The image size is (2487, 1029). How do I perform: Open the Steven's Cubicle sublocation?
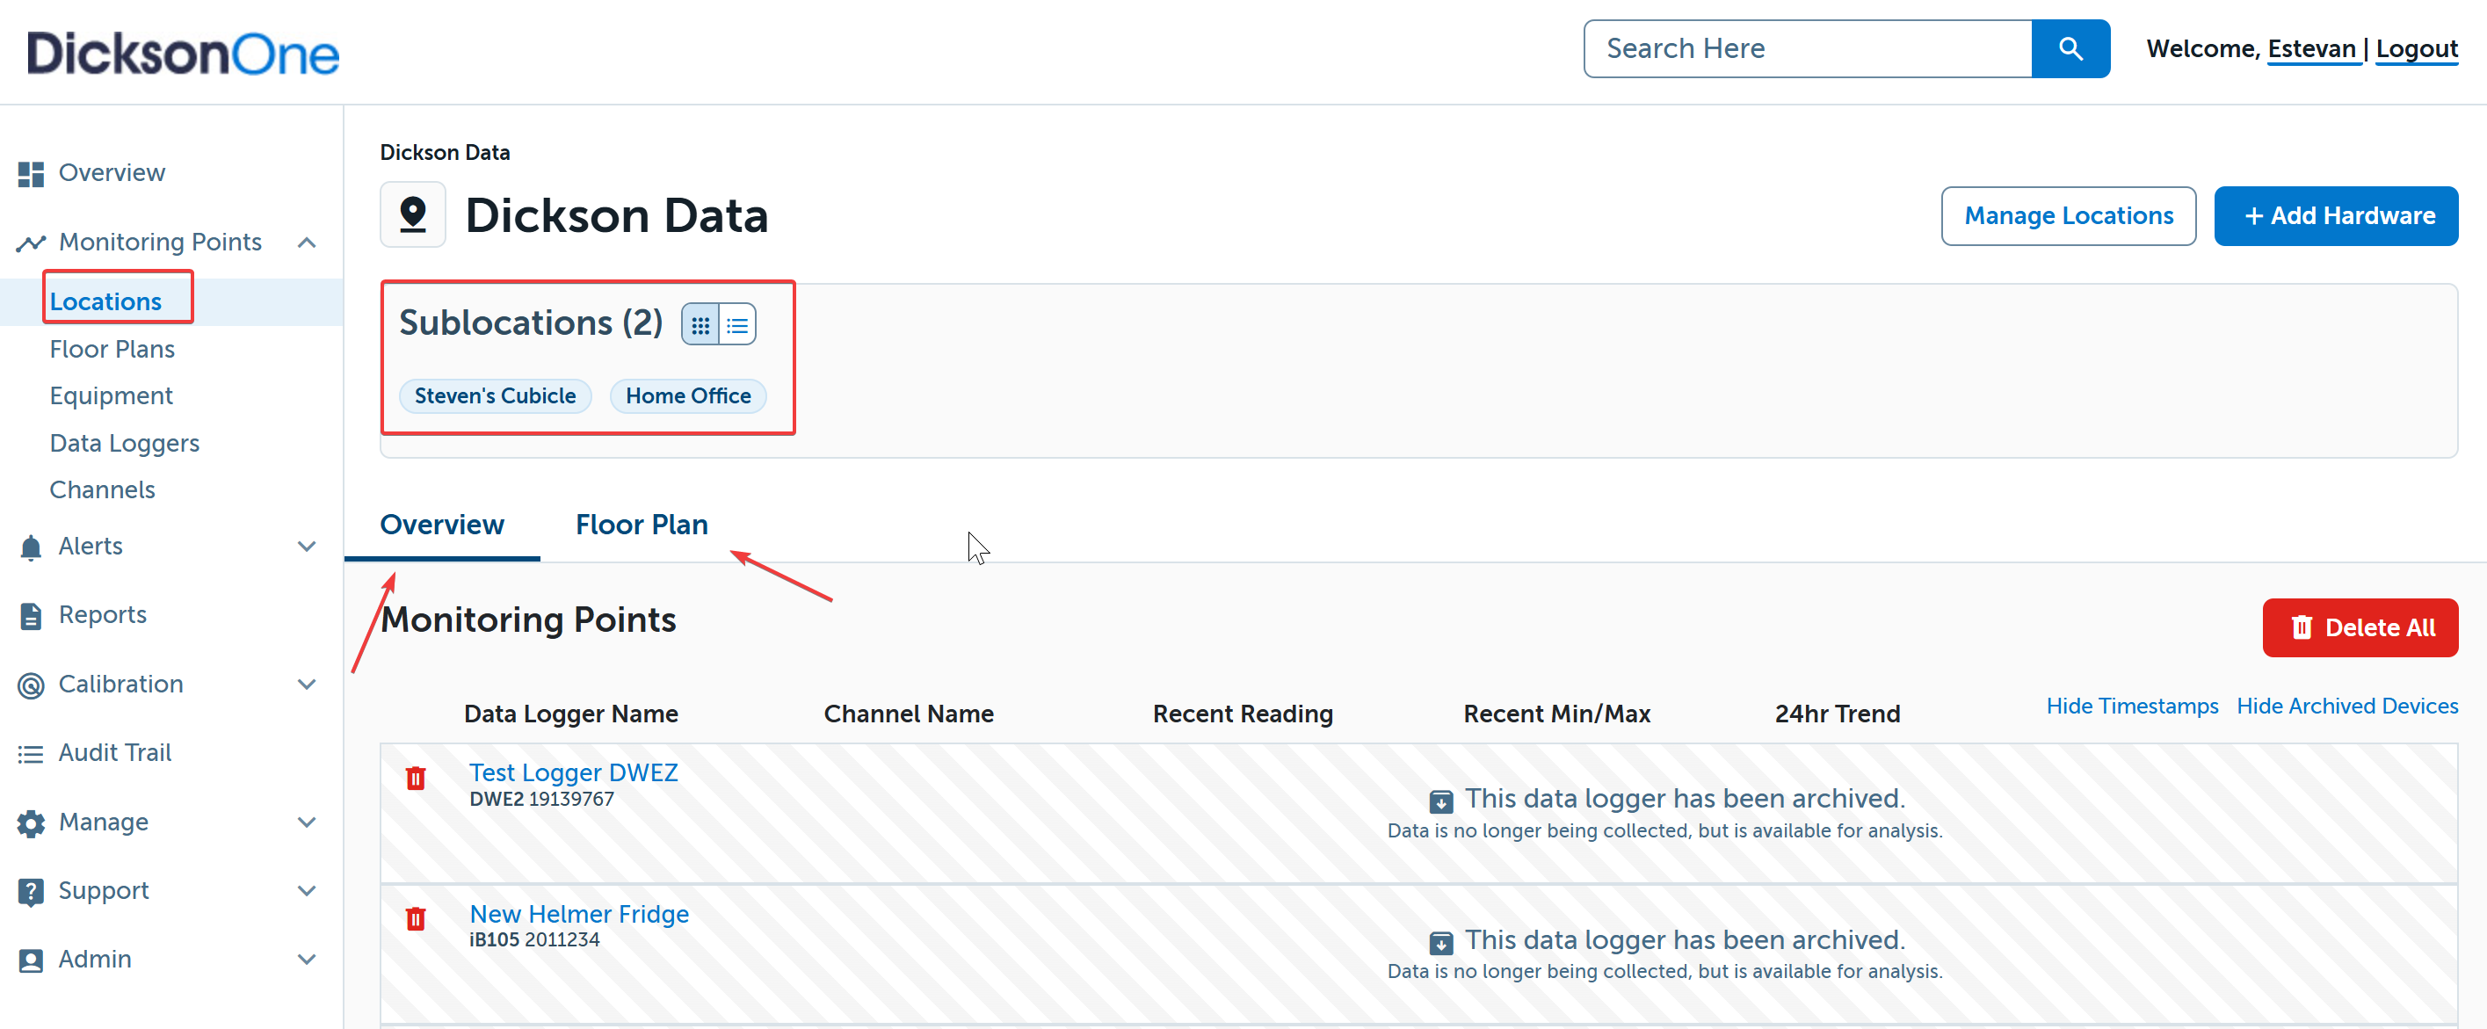point(494,395)
